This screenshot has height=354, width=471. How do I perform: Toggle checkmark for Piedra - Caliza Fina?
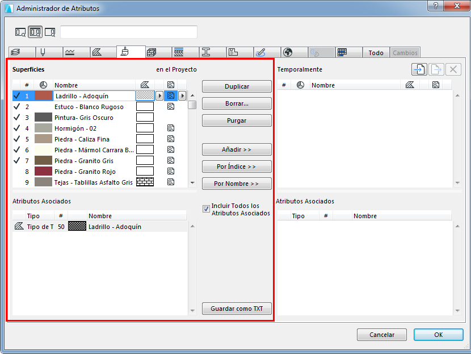(x=17, y=139)
